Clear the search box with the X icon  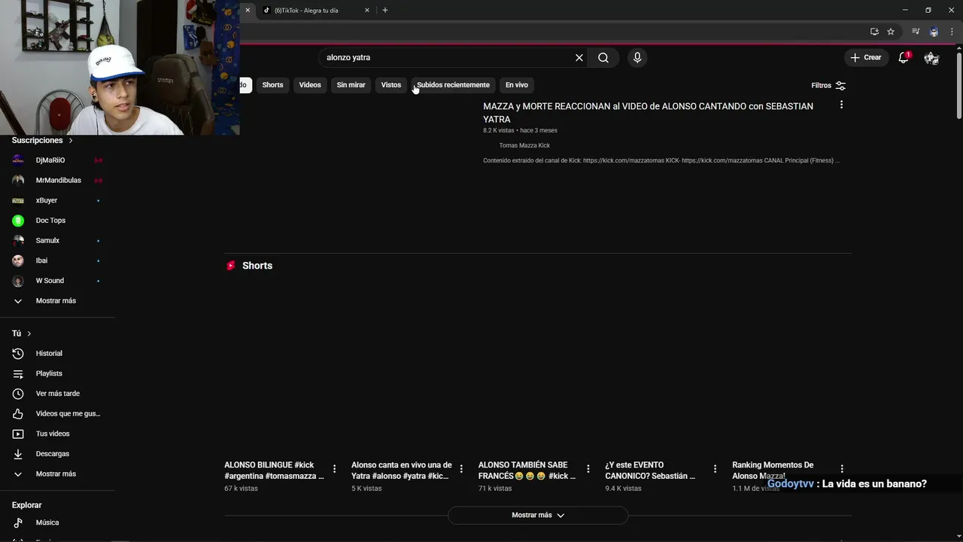pos(579,57)
